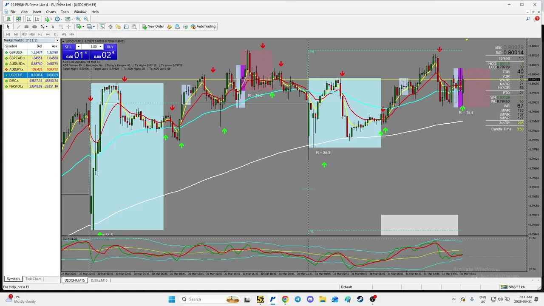Click the zoom in magnifier

point(78,19)
